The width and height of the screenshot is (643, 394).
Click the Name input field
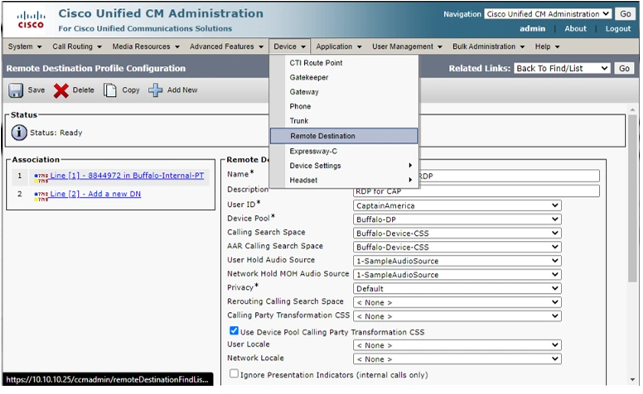(x=476, y=175)
